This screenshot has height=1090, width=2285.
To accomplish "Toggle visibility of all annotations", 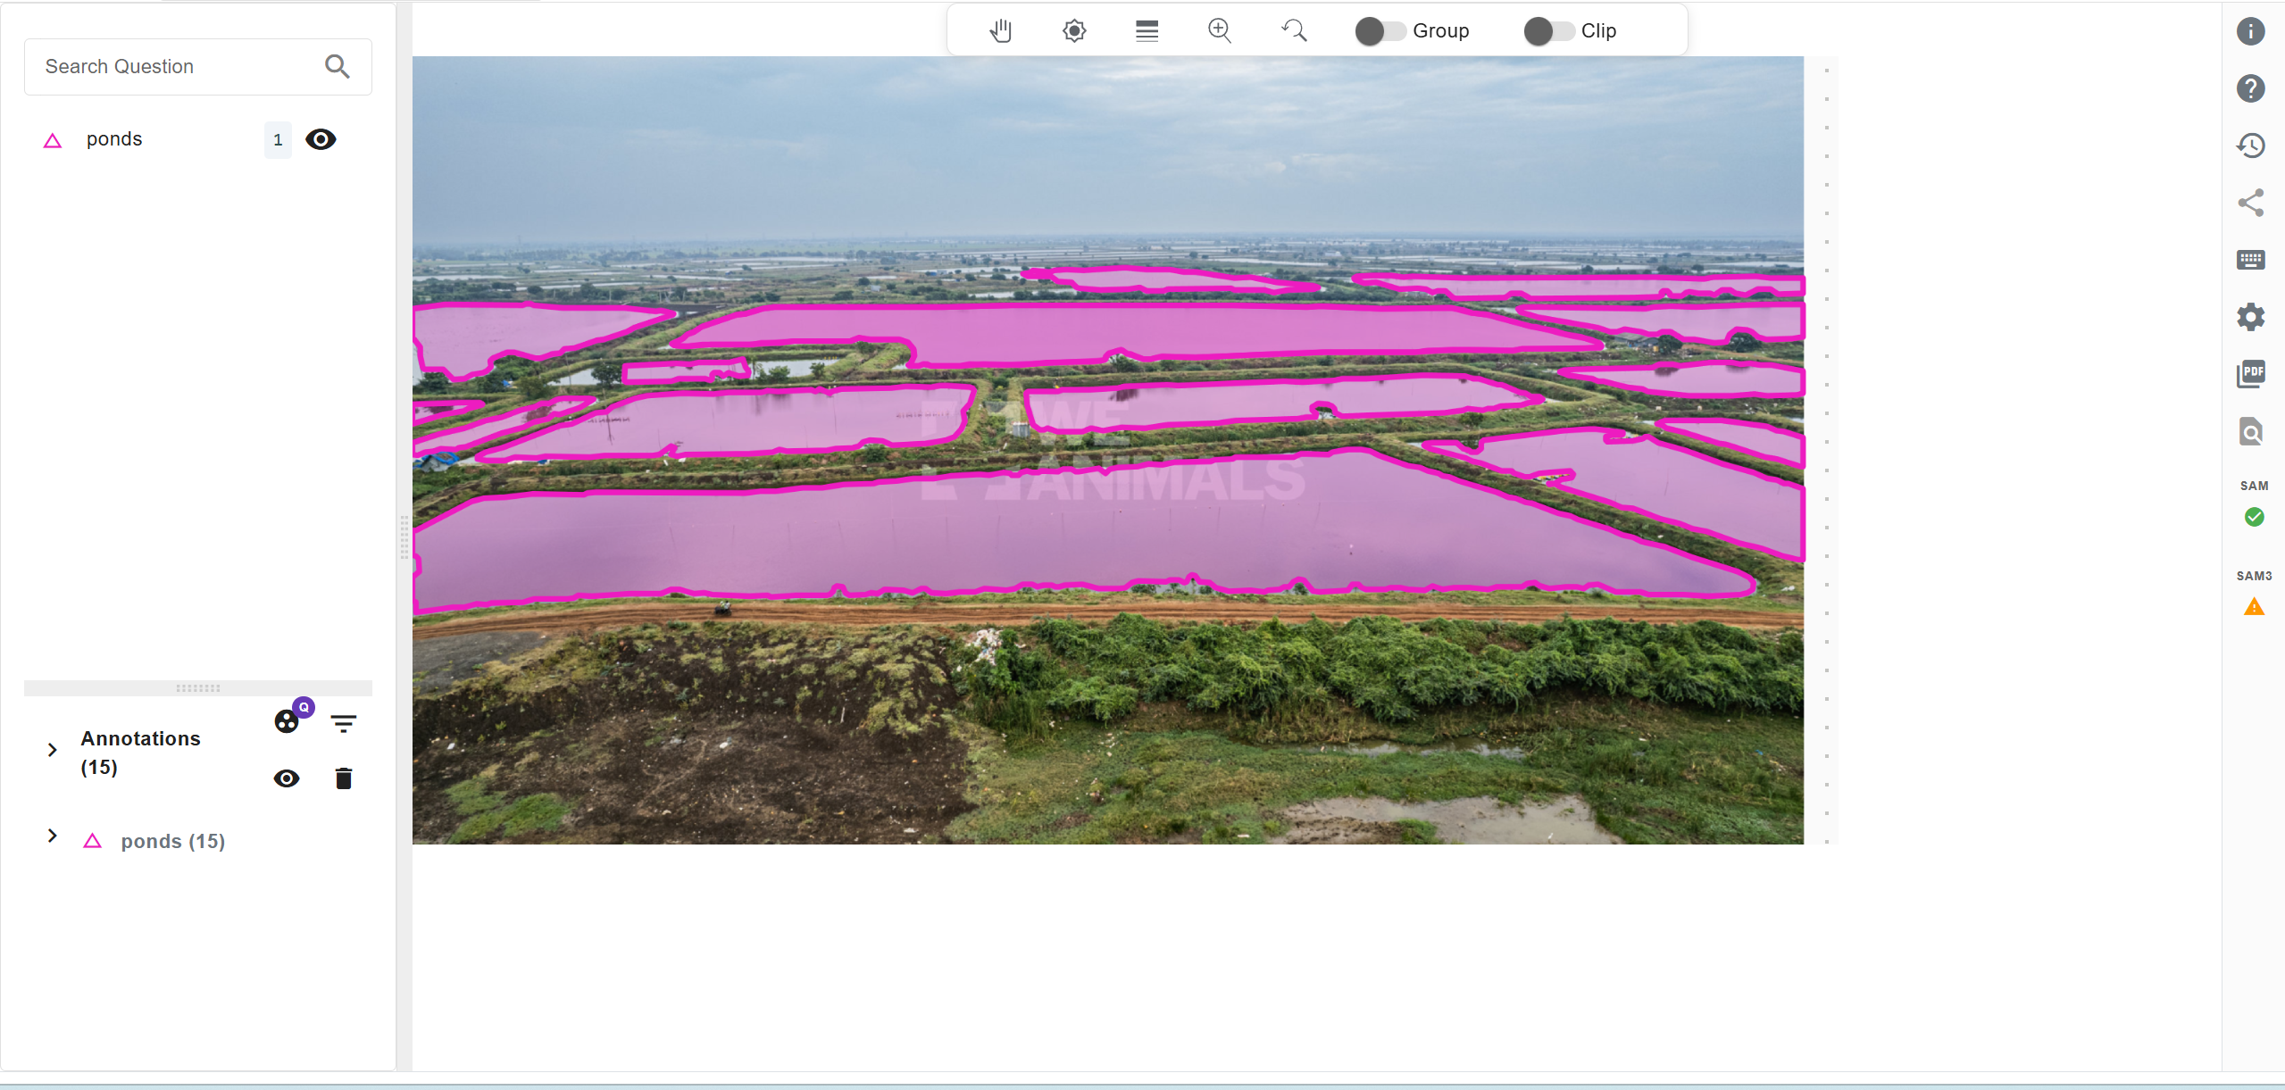I will (x=287, y=778).
